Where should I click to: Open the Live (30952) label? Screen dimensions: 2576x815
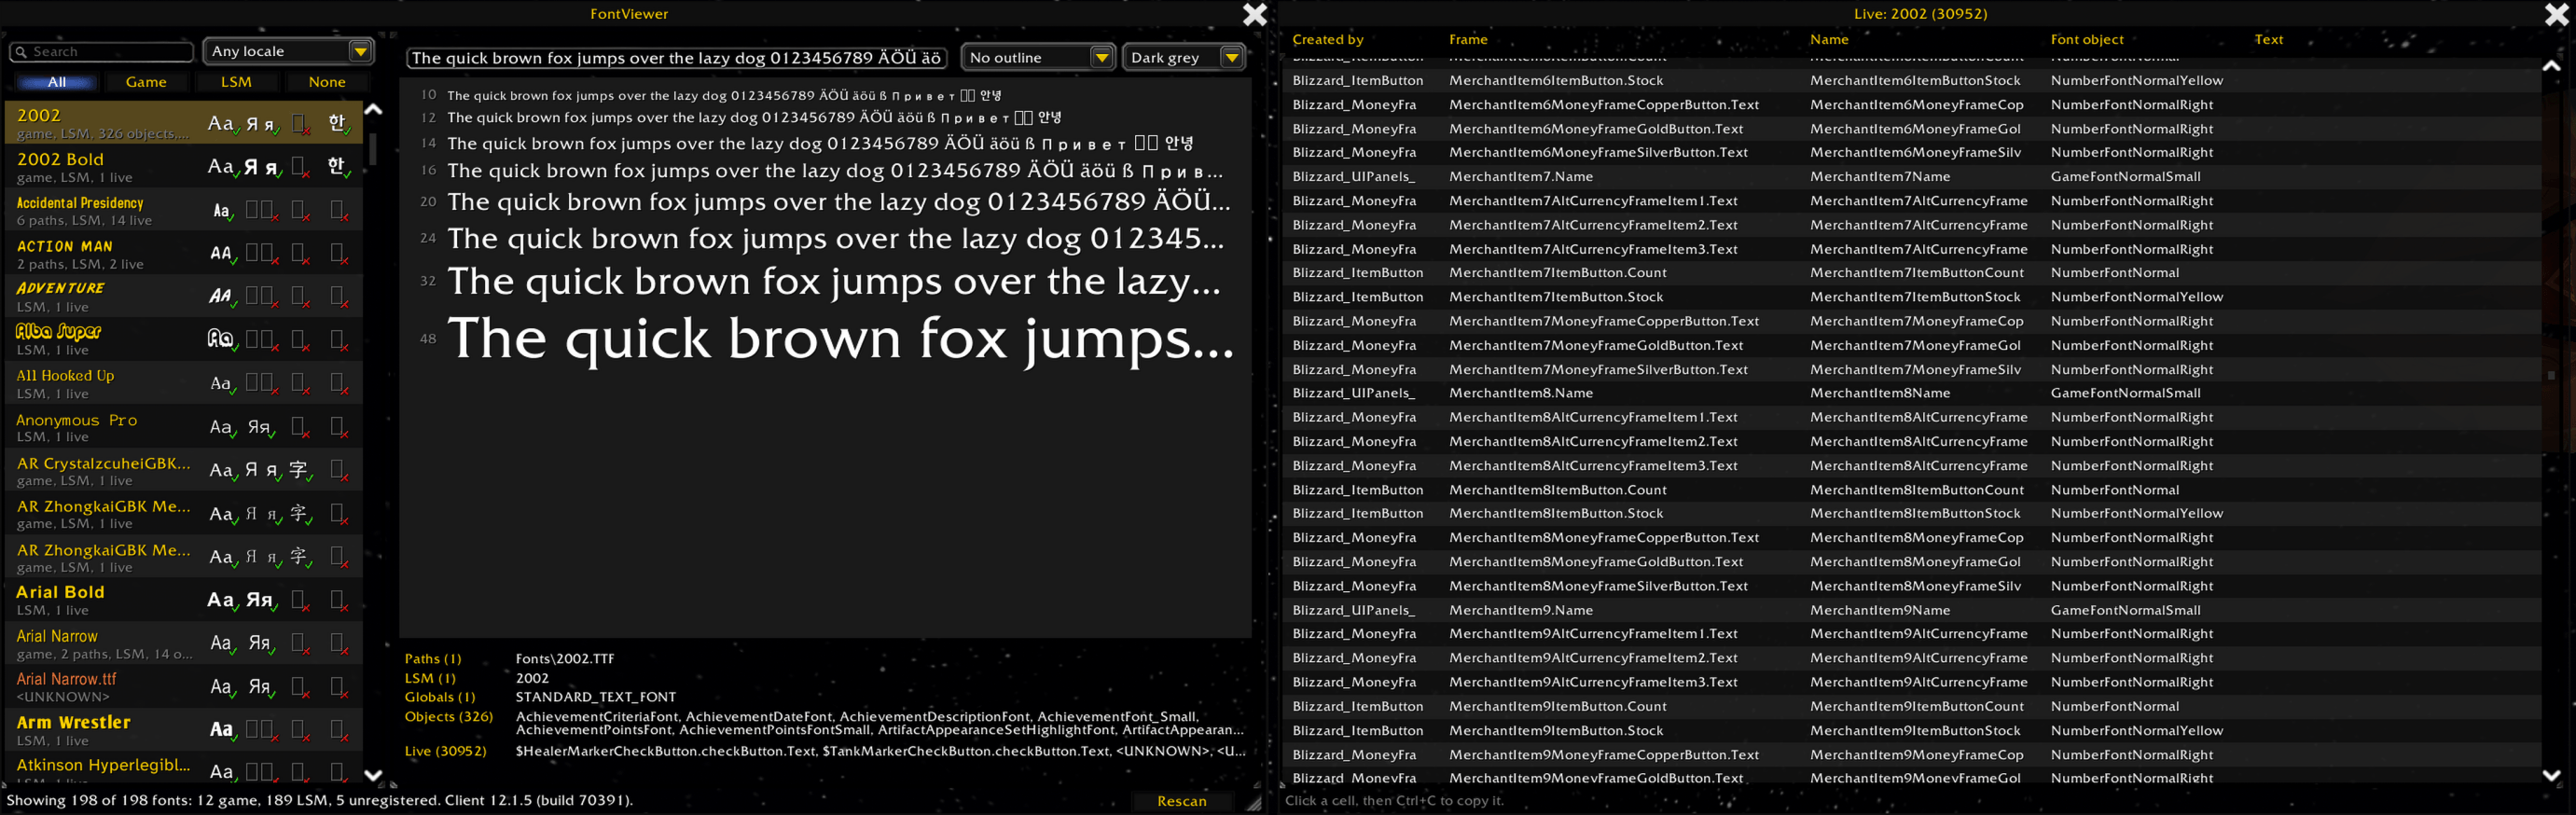pyautogui.click(x=445, y=751)
